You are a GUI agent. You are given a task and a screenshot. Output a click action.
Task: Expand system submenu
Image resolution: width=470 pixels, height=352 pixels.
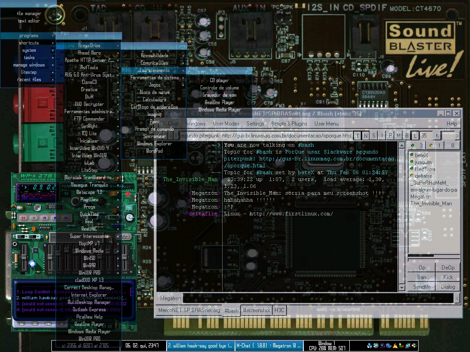tap(28, 50)
